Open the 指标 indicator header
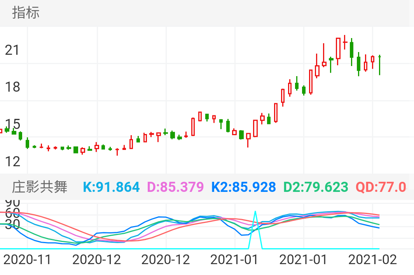The width and height of the screenshot is (414, 275). click(26, 13)
